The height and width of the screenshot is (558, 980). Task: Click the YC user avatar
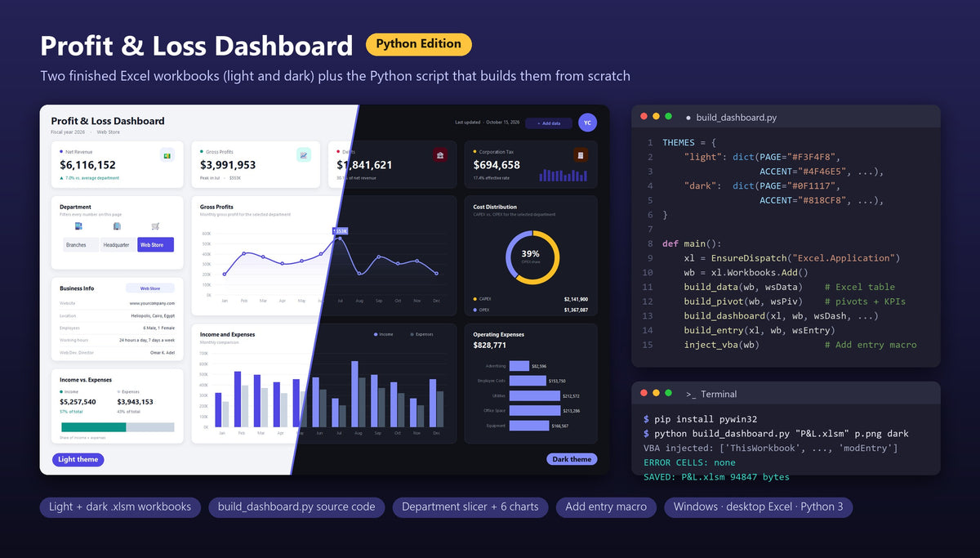[x=587, y=123]
